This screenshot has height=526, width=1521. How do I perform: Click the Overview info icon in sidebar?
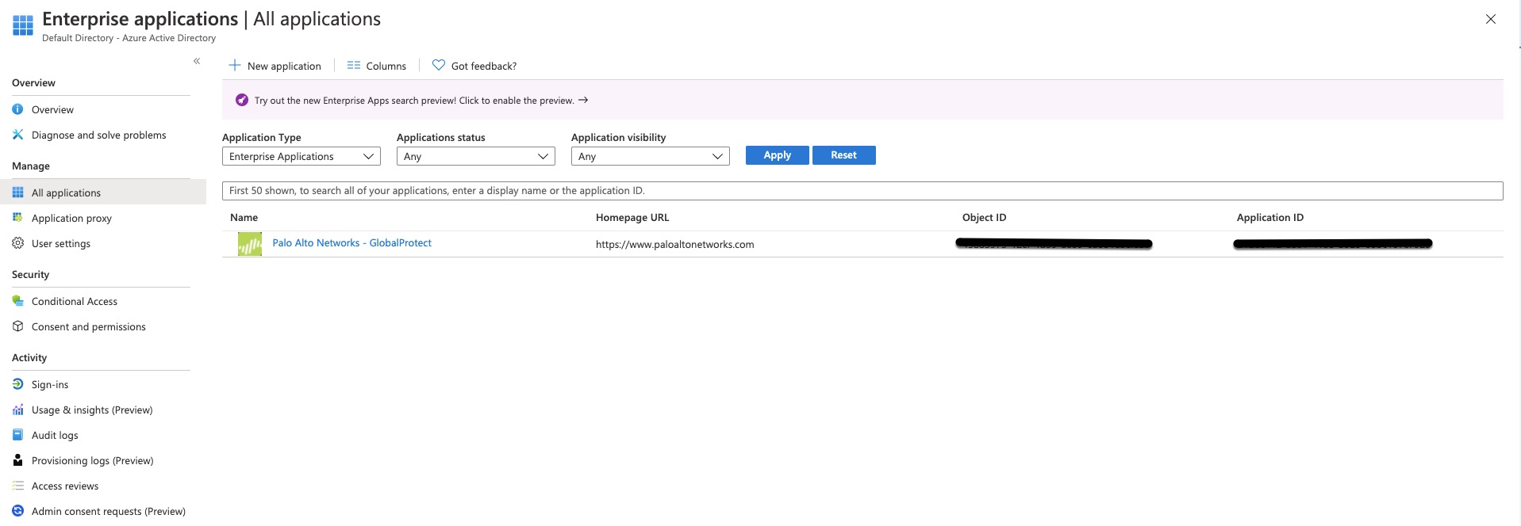pos(17,109)
